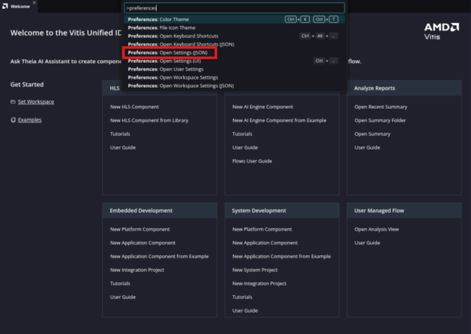Click Open Summary Folder

point(380,120)
